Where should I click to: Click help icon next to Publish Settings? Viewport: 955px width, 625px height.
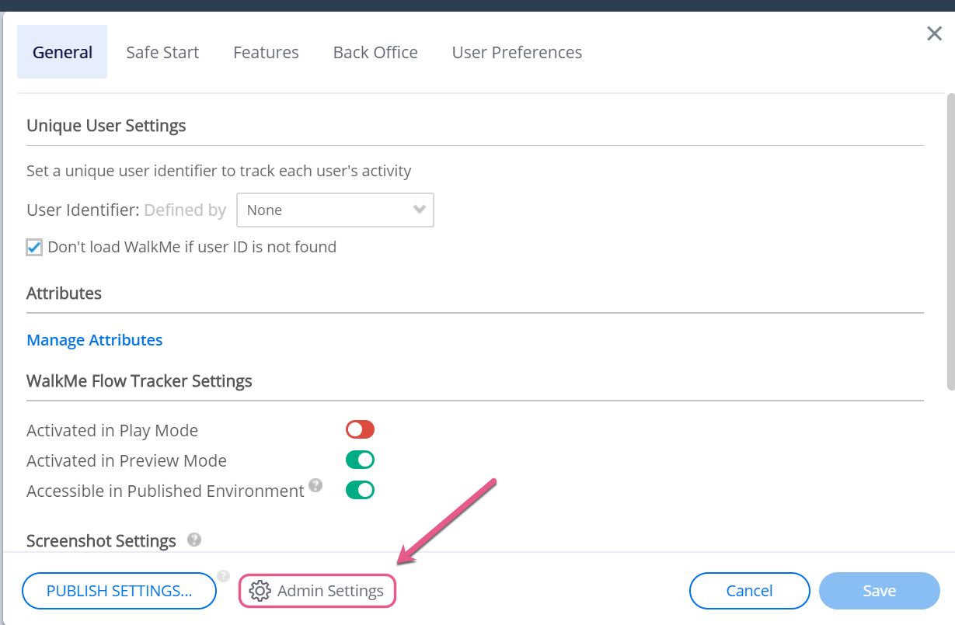pos(224,576)
